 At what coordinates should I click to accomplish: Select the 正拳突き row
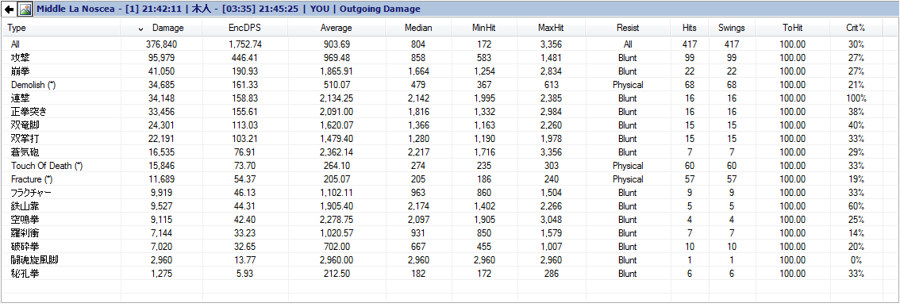point(450,111)
